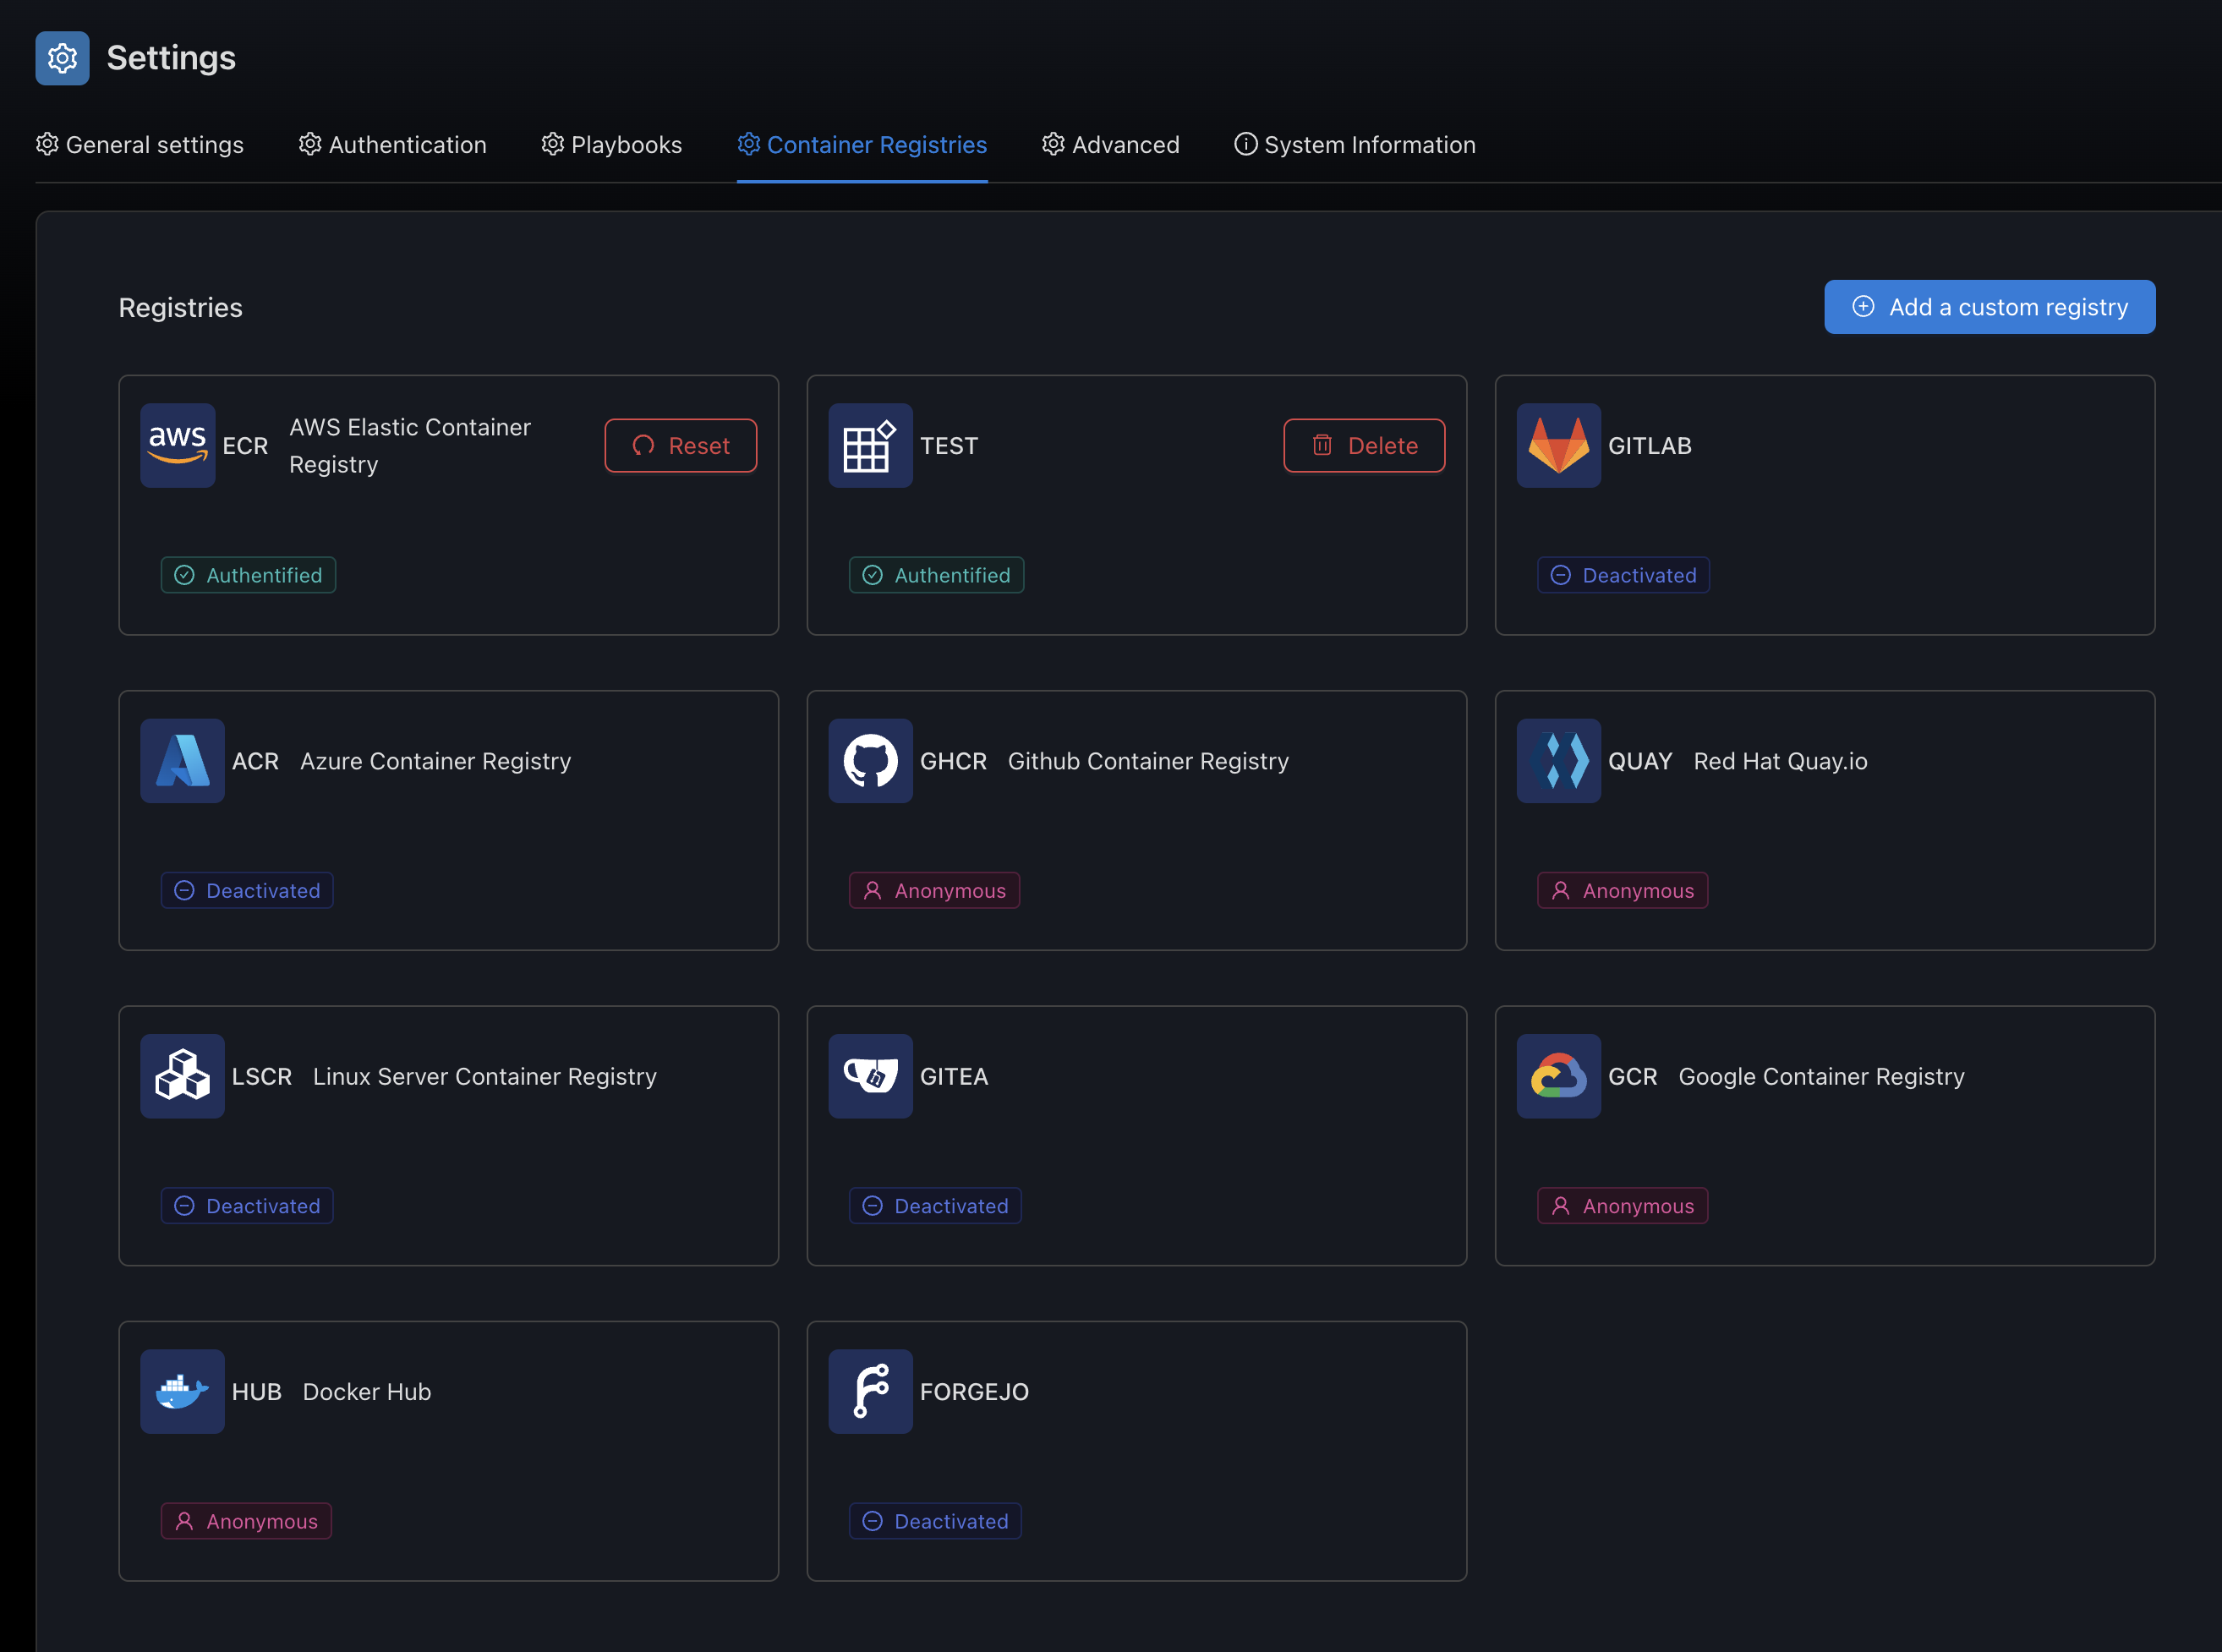Click Docker Hub's Anonymous status badge
Viewport: 2222px width, 1652px height.
246,1521
